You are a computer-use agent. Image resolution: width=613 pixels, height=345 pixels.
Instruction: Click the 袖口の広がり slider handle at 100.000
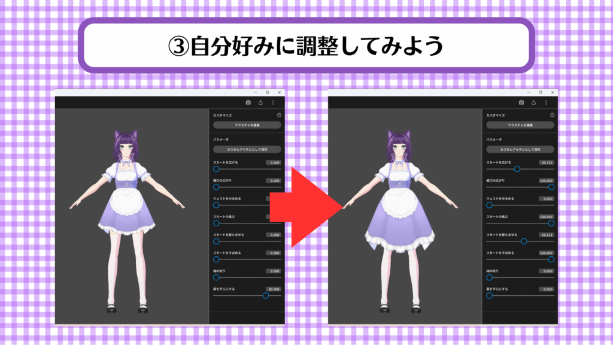[551, 187]
